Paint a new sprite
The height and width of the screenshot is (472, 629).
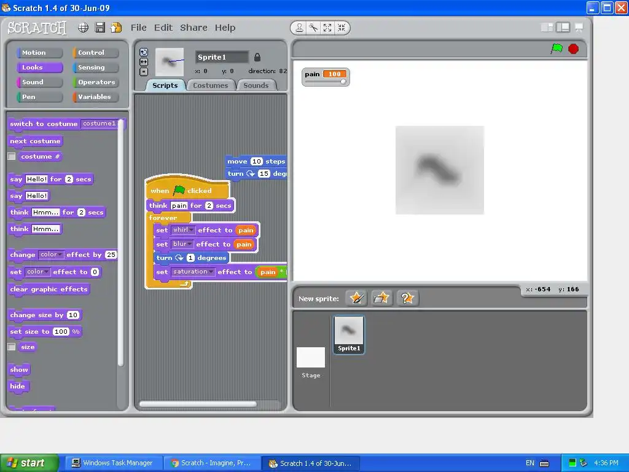356,298
